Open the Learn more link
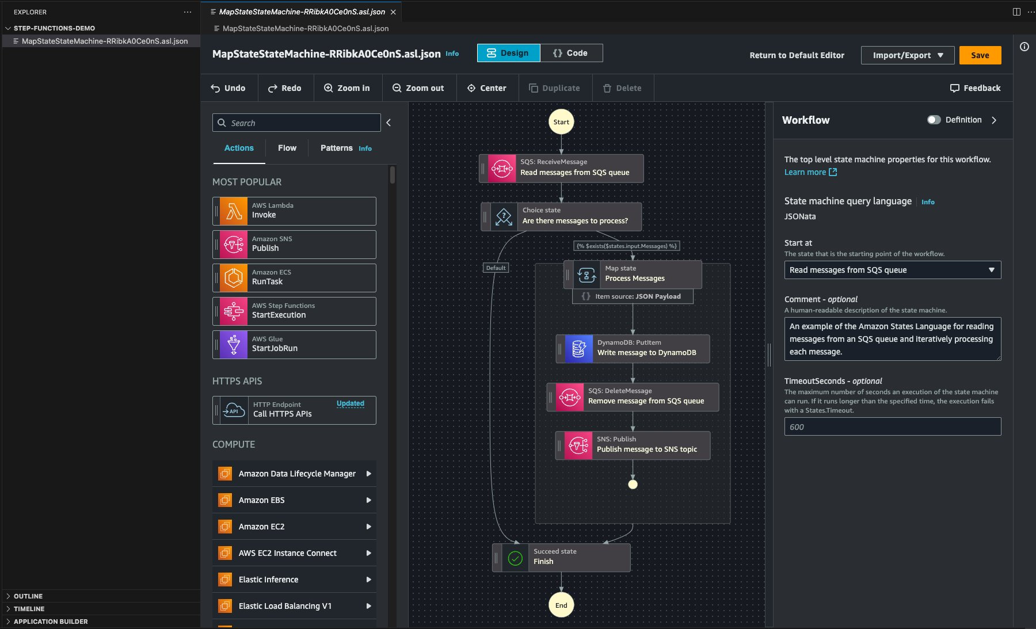 (806, 171)
